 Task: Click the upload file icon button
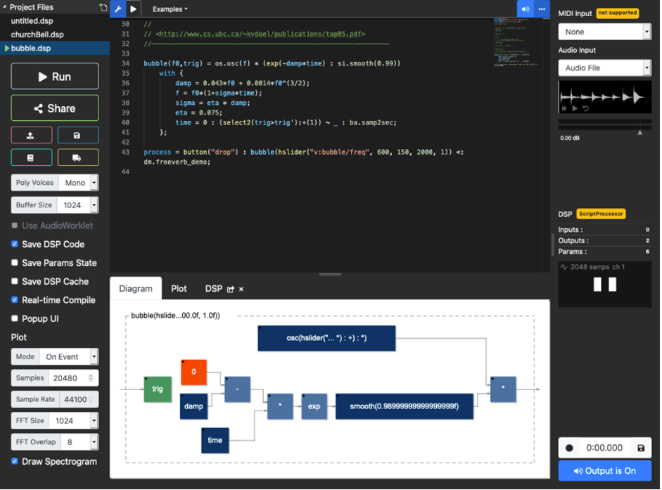pyautogui.click(x=31, y=136)
